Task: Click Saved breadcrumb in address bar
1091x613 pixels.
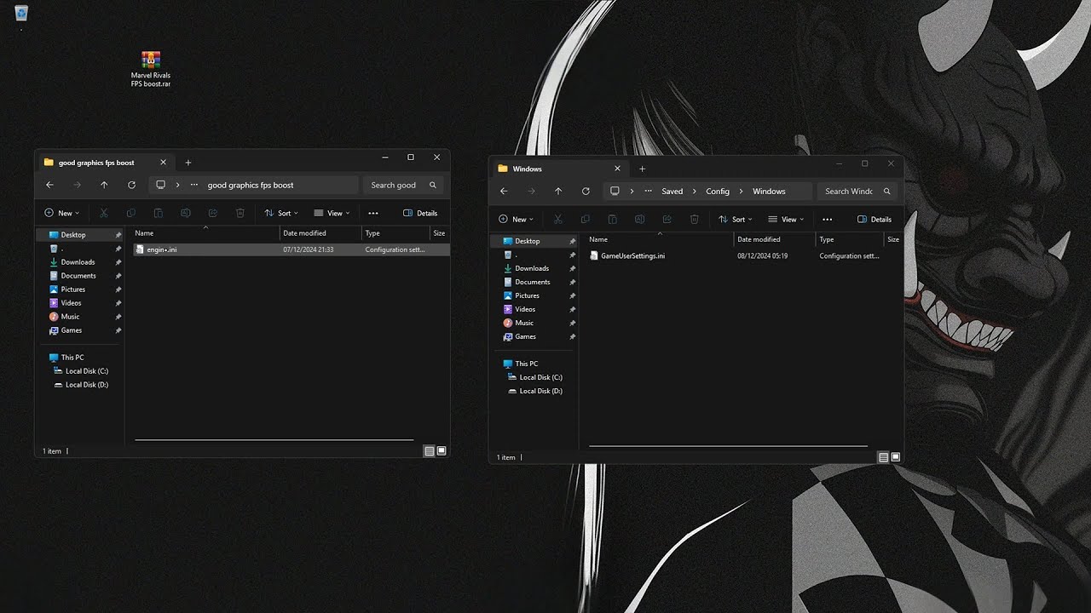Action: (x=672, y=192)
